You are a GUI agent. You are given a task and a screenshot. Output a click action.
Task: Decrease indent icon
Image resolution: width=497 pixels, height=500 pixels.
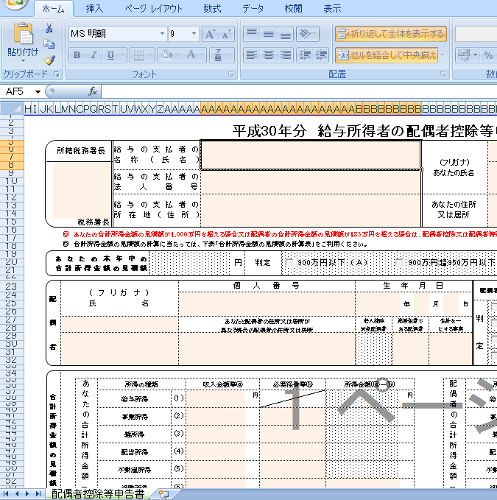[305, 55]
